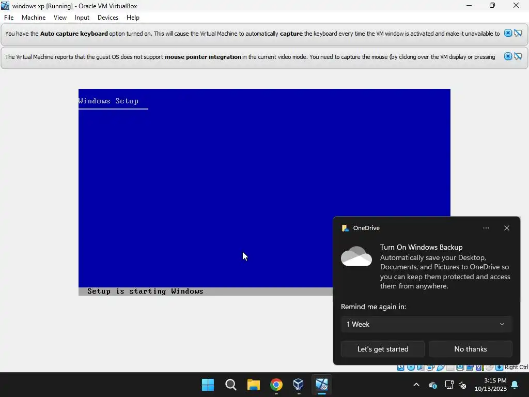Open the Windows Start menu
Viewport: 529px width, 397px height.
pos(208,385)
